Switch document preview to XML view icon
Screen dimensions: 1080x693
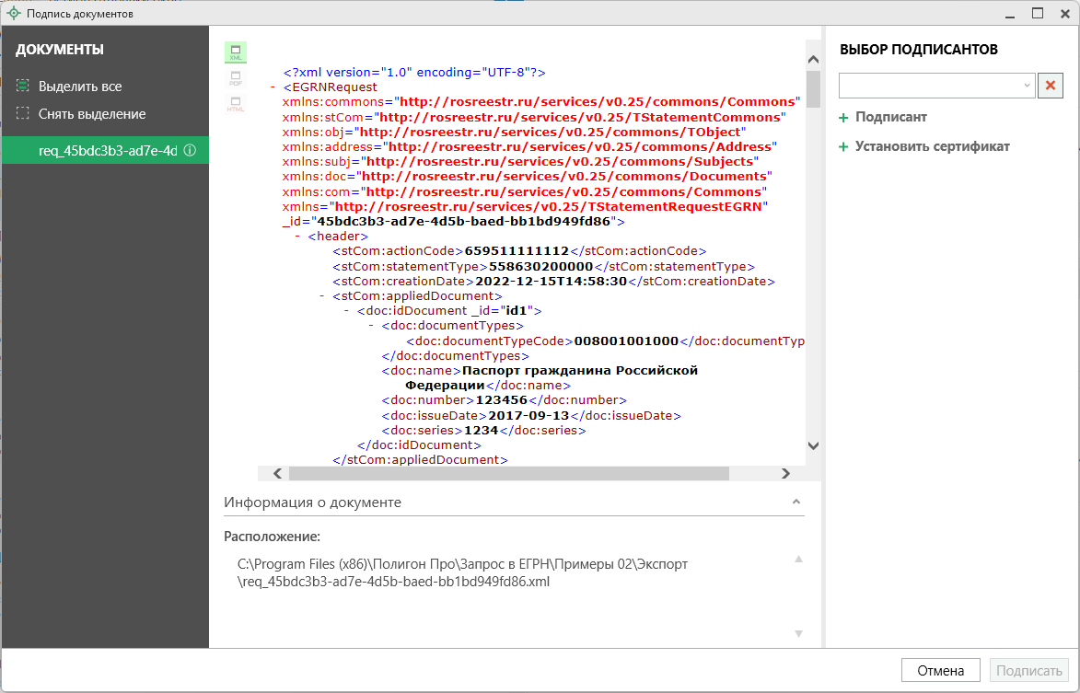point(236,52)
